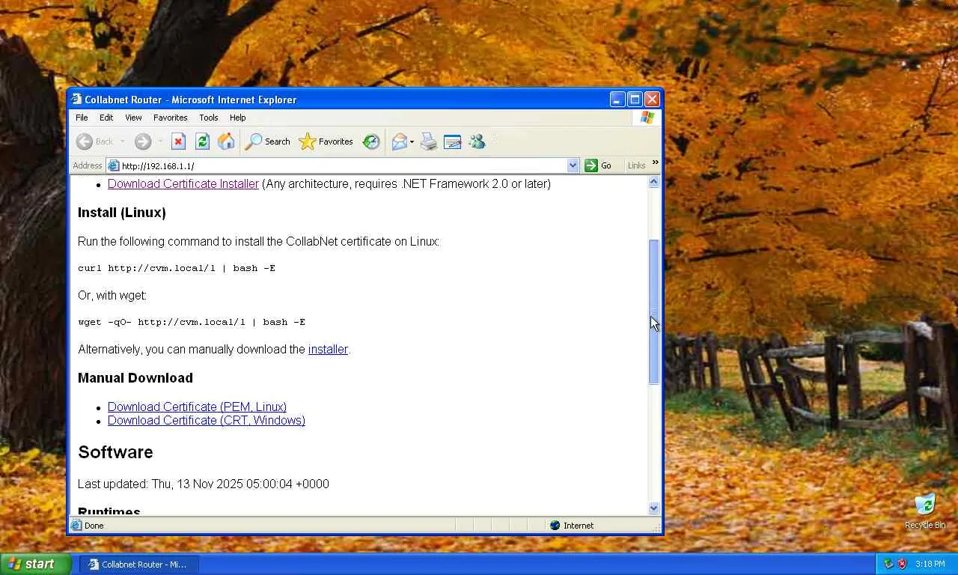This screenshot has height=575, width=958.
Task: Open the Messenger people icon
Action: (477, 142)
